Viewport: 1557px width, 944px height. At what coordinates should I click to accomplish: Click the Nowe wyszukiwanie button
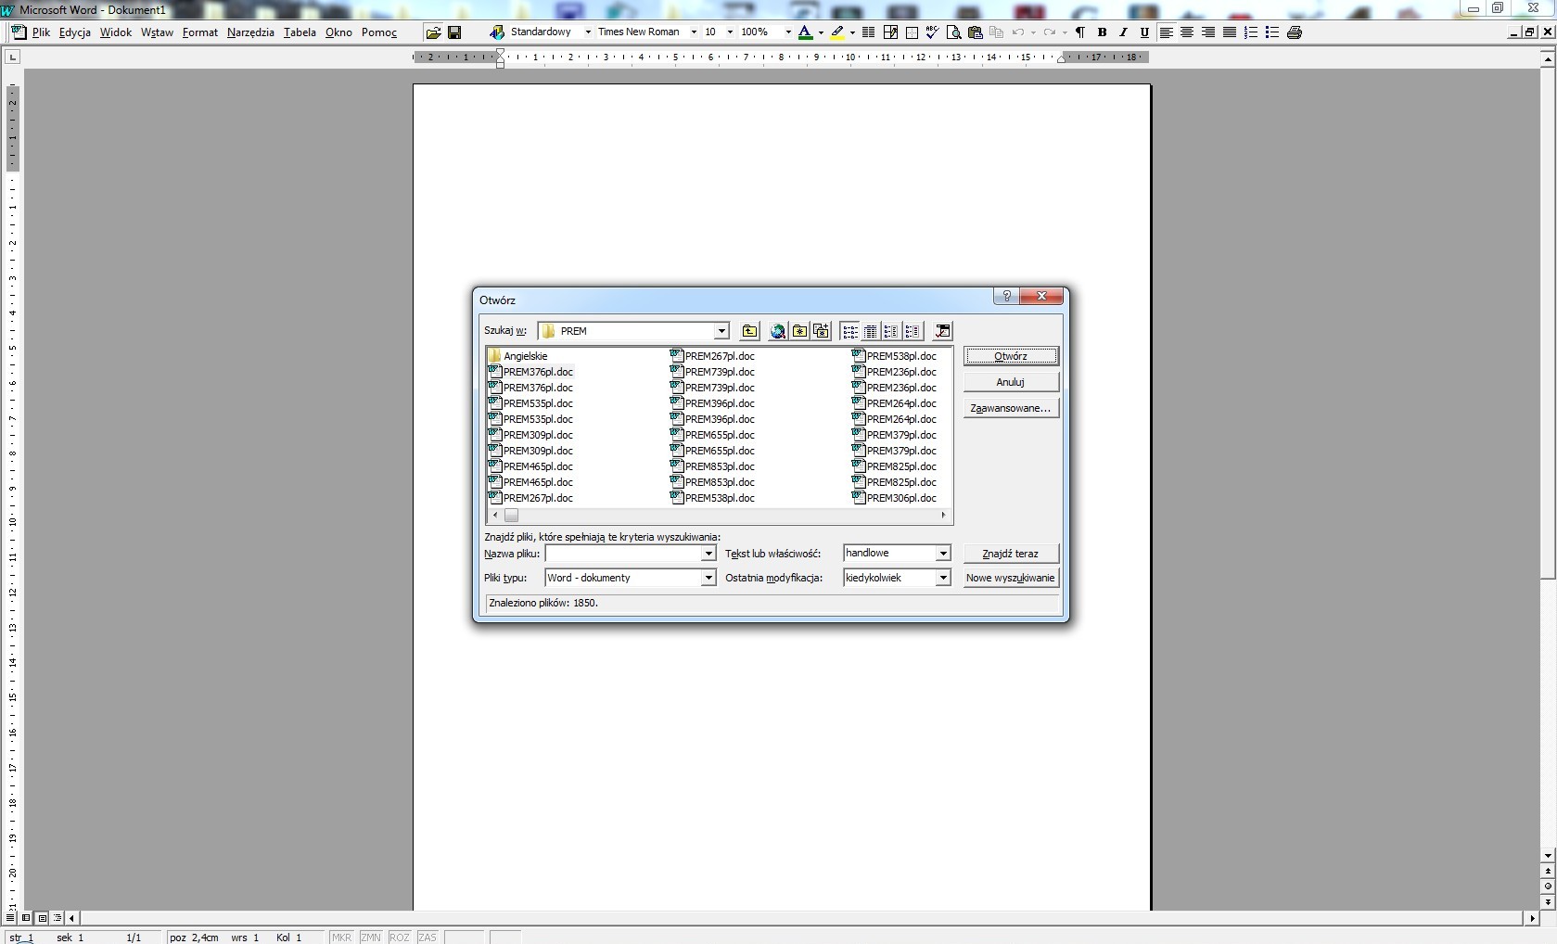click(x=1011, y=578)
